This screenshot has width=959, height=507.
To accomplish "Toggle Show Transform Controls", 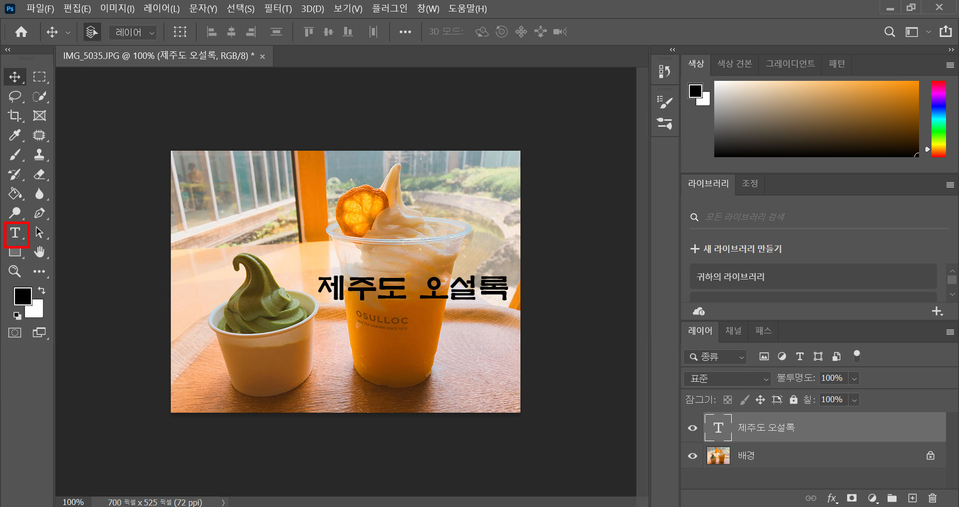I will click(180, 32).
